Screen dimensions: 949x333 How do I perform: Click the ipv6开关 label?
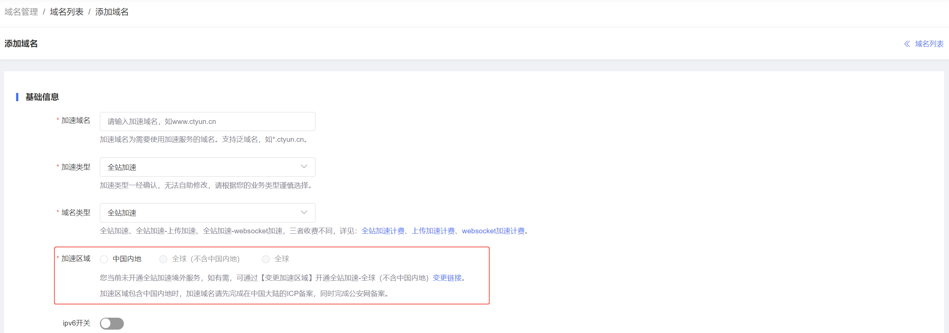(76, 323)
